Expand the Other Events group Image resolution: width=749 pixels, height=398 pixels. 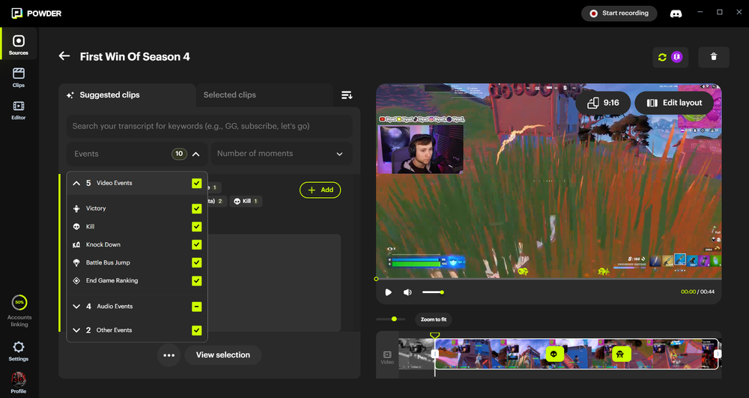[76, 331]
